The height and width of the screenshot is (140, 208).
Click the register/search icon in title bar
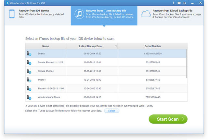[x=184, y=3]
